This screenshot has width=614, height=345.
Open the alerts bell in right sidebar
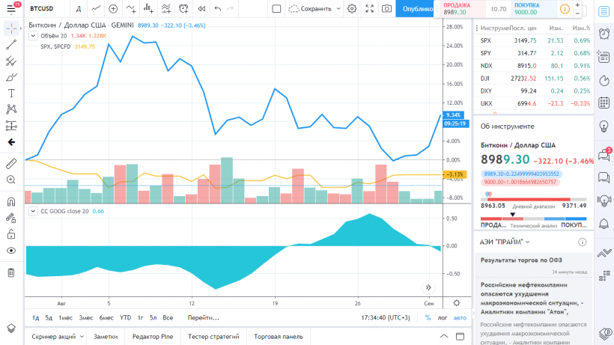pos(603,224)
